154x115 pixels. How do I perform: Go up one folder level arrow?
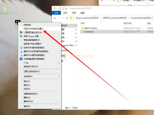click(67, 18)
